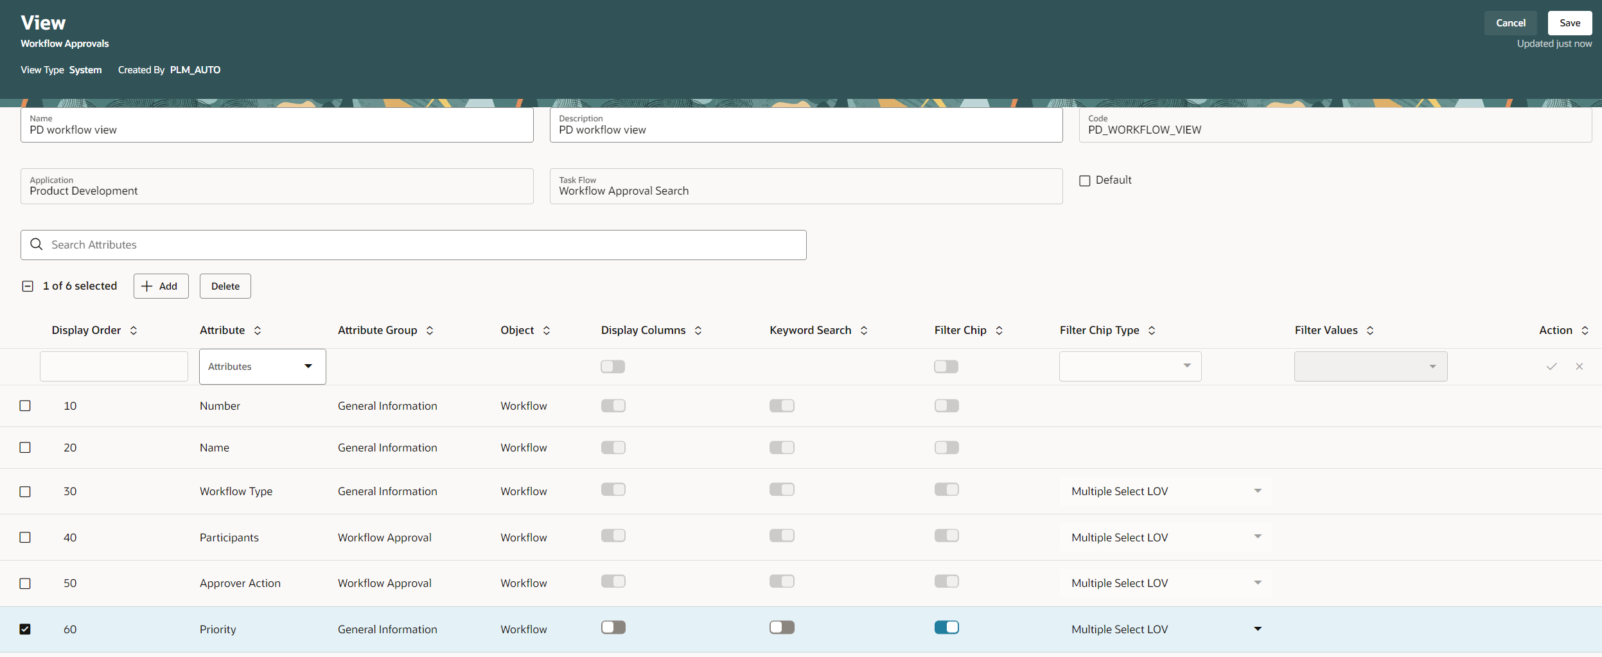Open Filter Chip Type dropdown in new row
The image size is (1602, 657).
click(1131, 366)
